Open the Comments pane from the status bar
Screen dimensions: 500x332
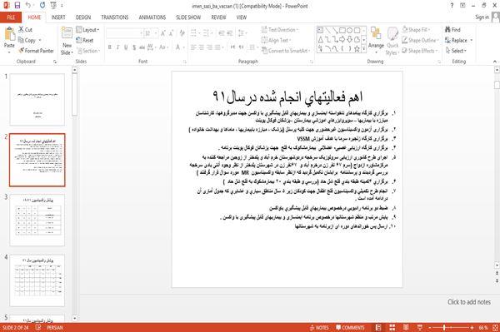coord(350,328)
